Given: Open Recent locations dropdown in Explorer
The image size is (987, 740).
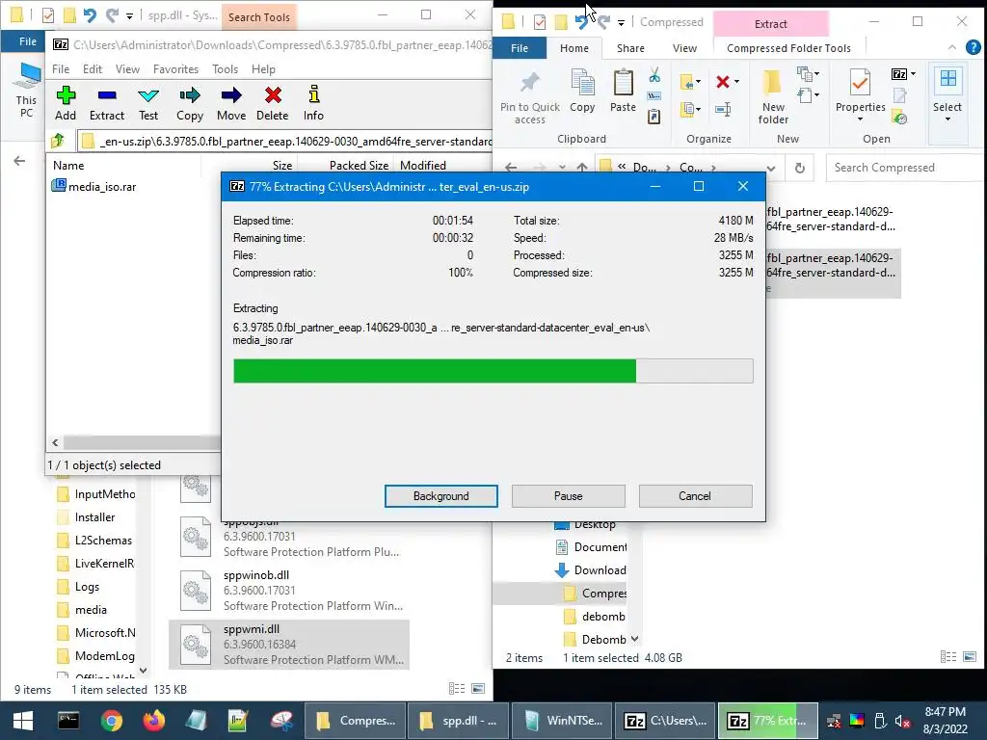Looking at the screenshot, I should pyautogui.click(x=562, y=168).
